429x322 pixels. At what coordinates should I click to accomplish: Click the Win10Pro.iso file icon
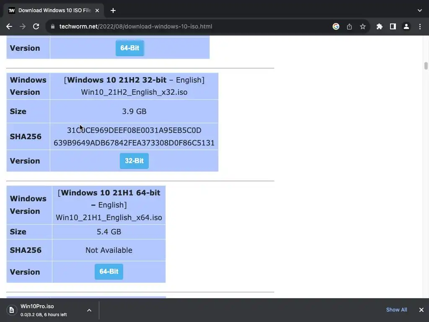[x=11, y=310]
